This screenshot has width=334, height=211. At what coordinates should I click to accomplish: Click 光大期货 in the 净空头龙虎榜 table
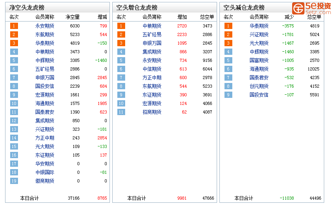[45, 147]
